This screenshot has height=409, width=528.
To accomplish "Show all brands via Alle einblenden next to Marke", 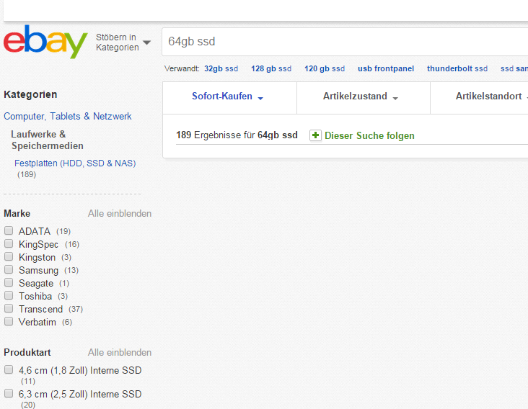I will tap(120, 214).
